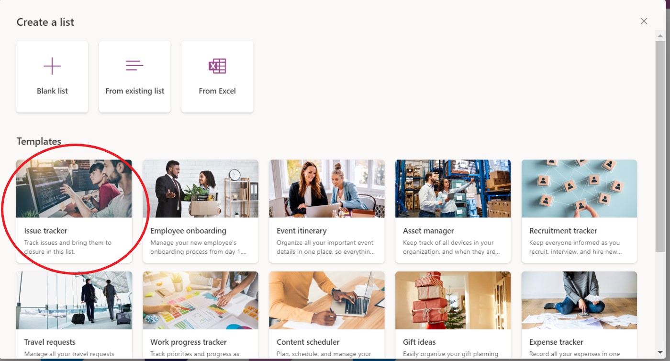This screenshot has width=670, height=361.
Task: Select the Travel requests template
Action: click(74, 316)
